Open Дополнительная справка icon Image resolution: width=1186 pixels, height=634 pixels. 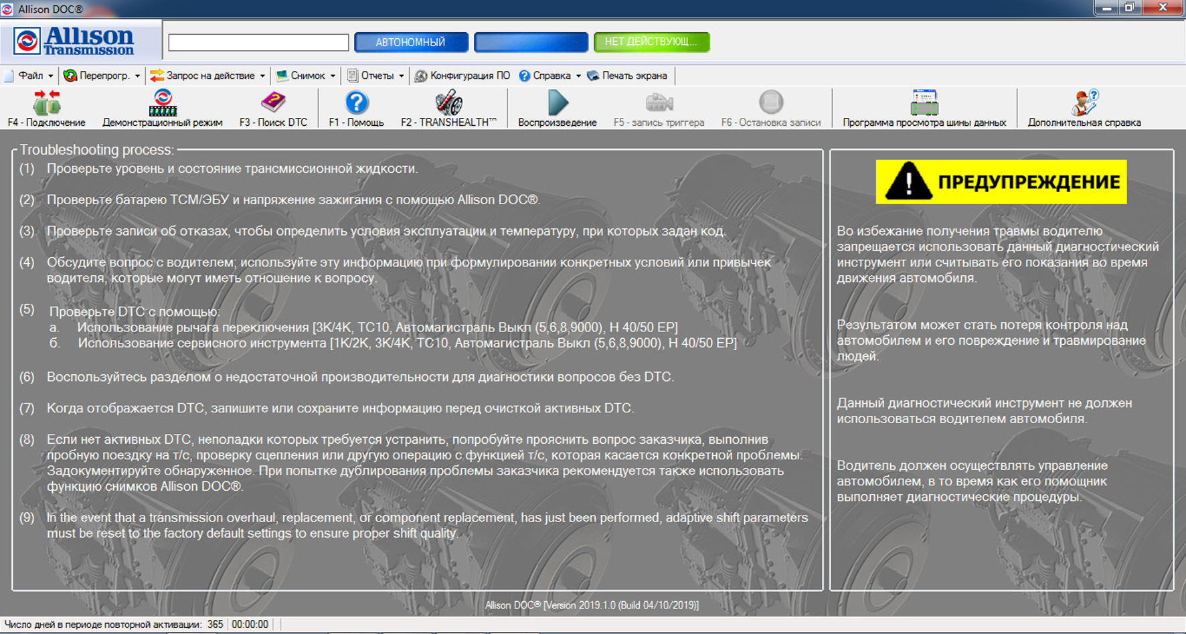coord(1084,104)
